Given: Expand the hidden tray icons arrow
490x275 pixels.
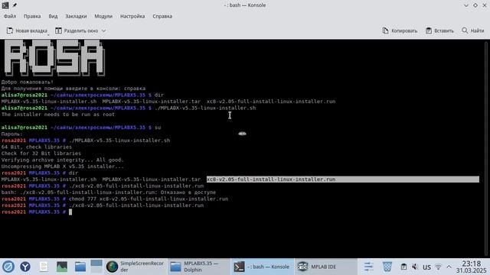Looking at the screenshot, I should (449, 267).
